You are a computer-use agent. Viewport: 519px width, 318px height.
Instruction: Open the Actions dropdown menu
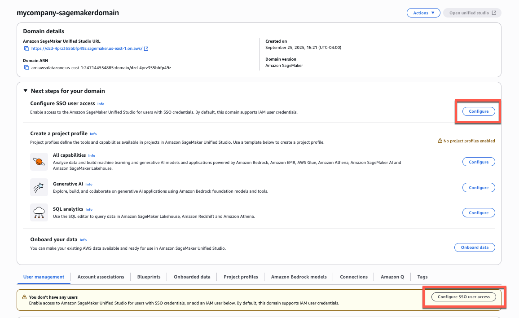pos(423,13)
